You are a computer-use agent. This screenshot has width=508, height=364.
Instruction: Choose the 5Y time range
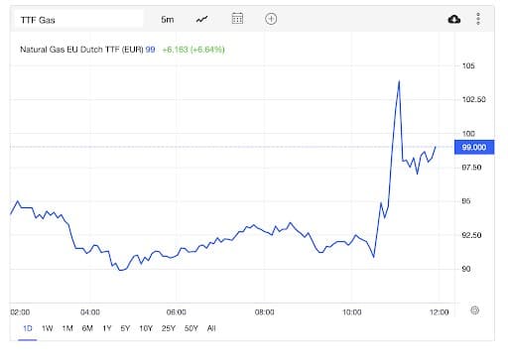125,328
